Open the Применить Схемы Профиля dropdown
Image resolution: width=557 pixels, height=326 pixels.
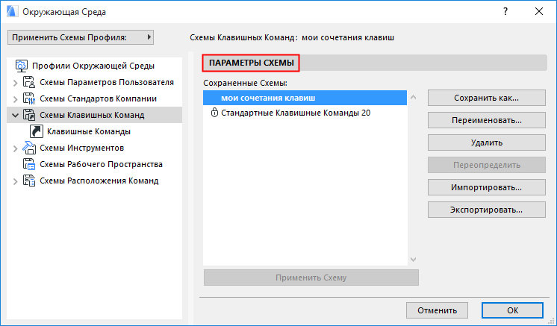coord(80,37)
